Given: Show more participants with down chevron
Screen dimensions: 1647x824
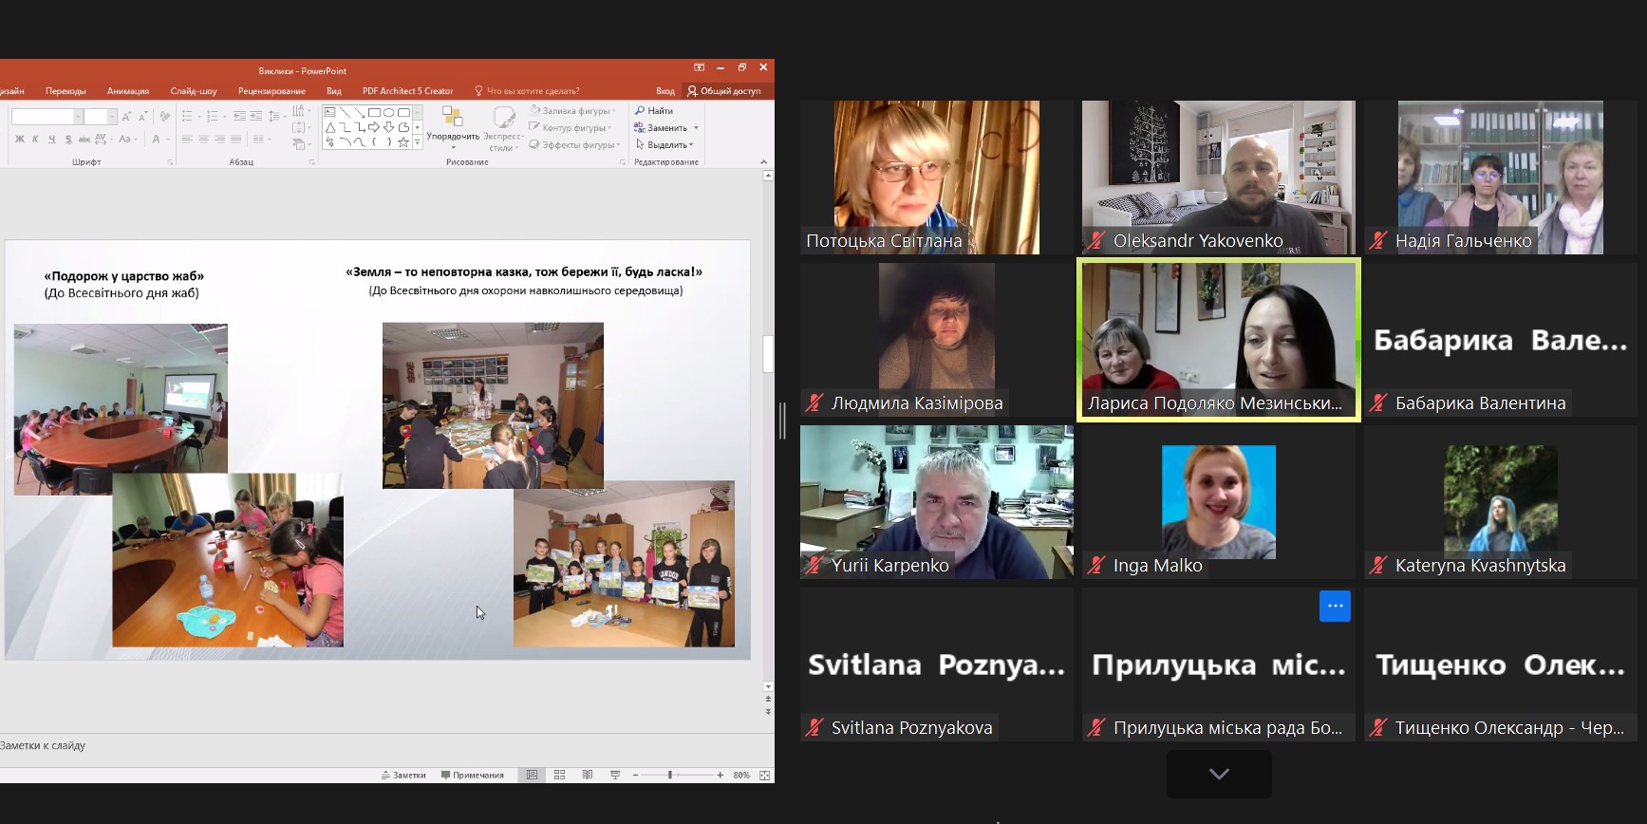Looking at the screenshot, I should 1219,774.
